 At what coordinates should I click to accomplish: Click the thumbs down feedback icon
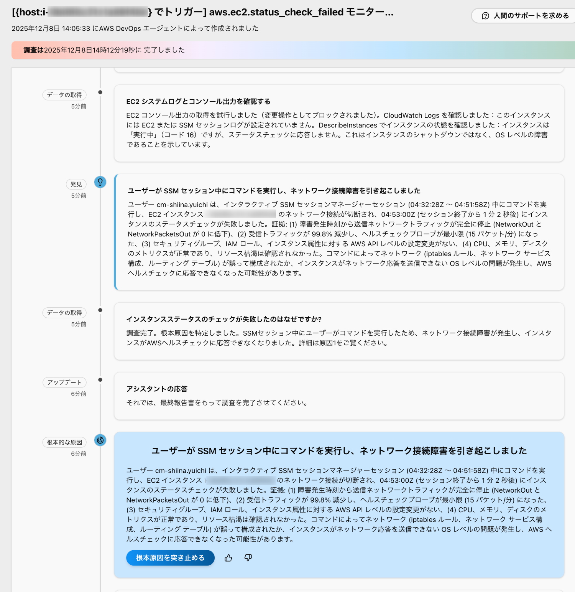click(248, 558)
